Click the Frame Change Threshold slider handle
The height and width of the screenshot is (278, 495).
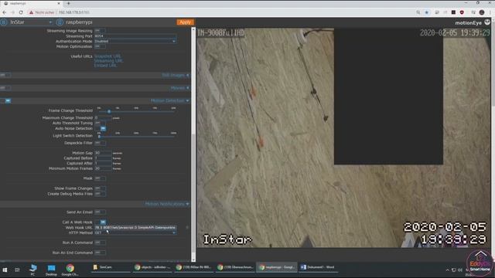[x=109, y=111]
